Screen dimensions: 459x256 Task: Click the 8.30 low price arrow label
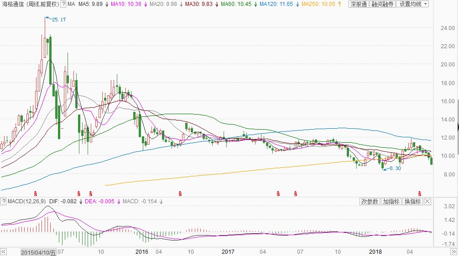(x=392, y=168)
